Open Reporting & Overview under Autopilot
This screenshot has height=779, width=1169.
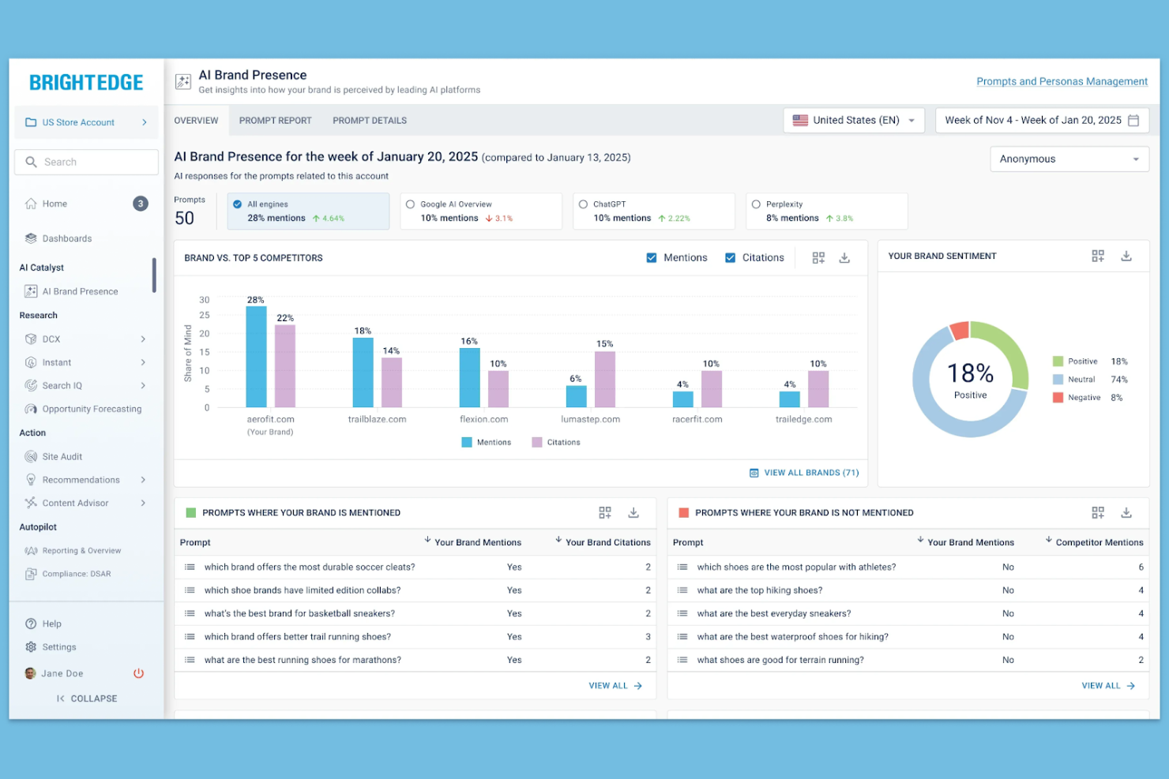tap(80, 550)
